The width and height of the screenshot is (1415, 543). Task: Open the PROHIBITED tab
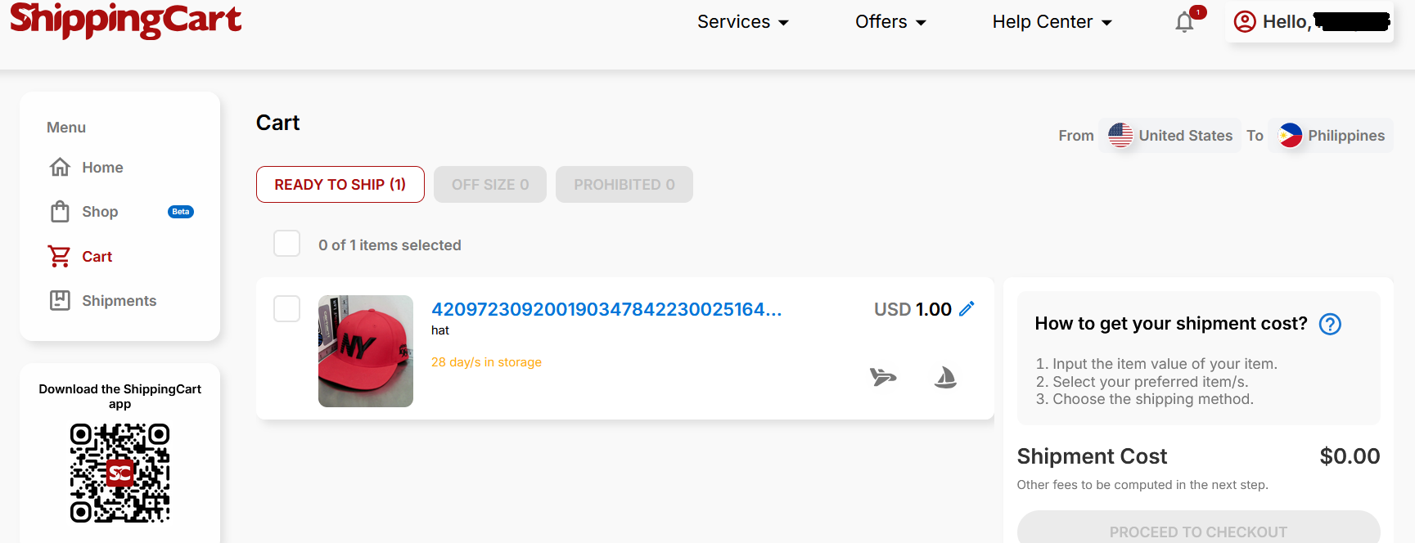pos(624,184)
